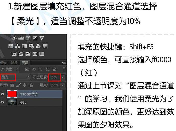
Task: Lock transparent pixels (checkerboard icon)
Action: tap(12, 85)
